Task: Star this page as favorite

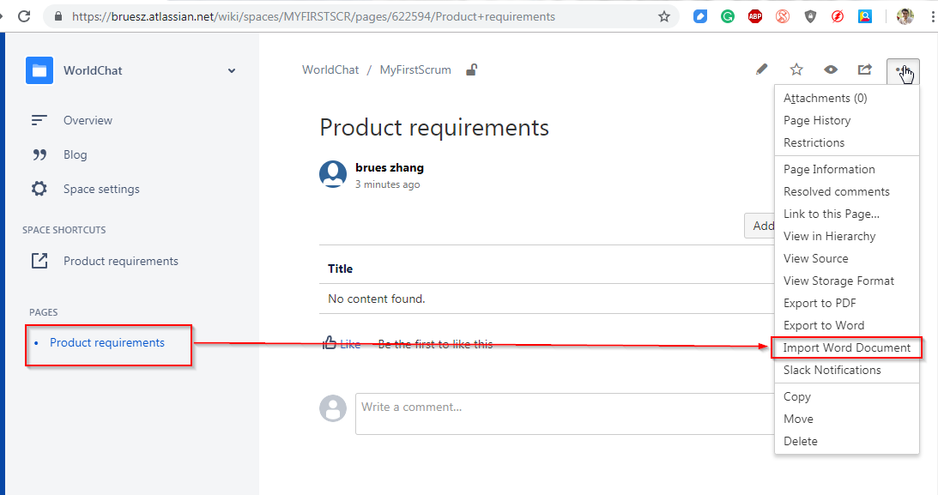Action: click(796, 69)
